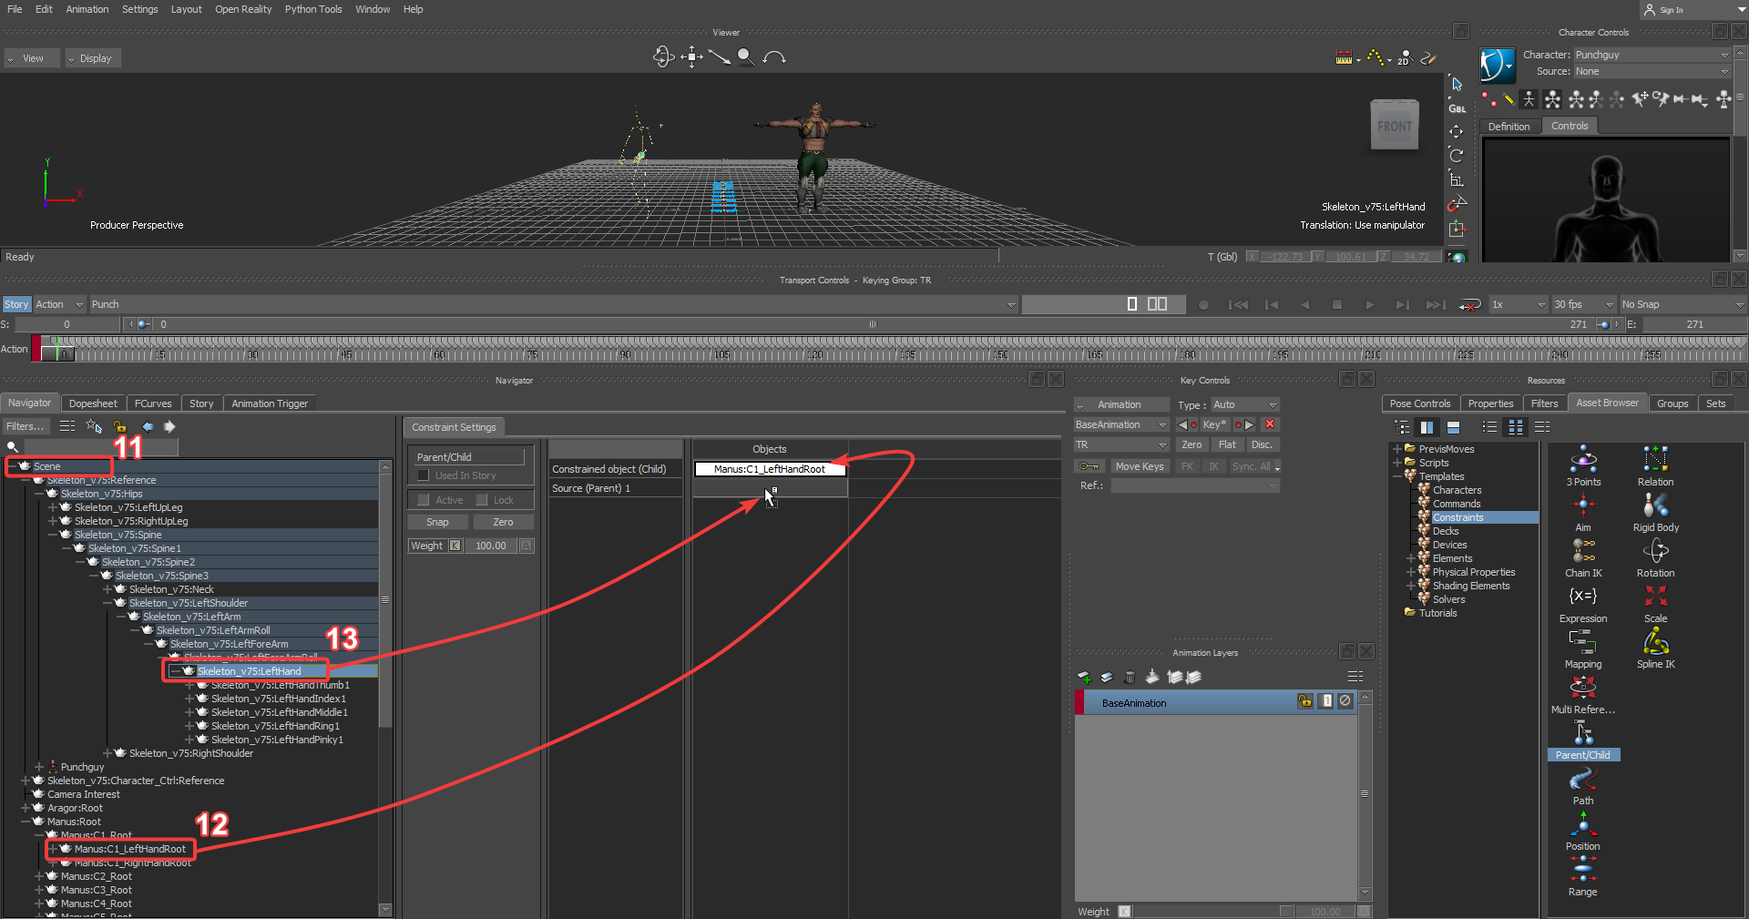Screen dimensions: 1749x919
Task: Select the Parent/Child constraint icon
Action: pyautogui.click(x=1583, y=734)
